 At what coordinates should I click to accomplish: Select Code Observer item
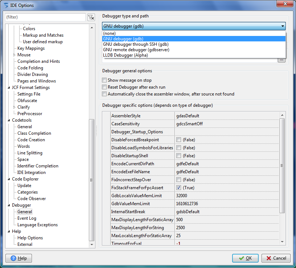click(32, 199)
